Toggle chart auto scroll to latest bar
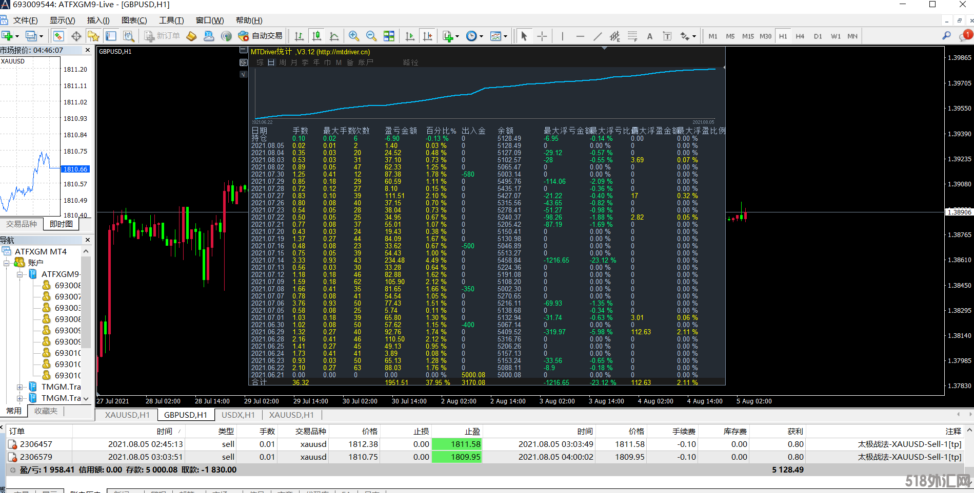Viewport: 974px width, 493px height. [x=410, y=36]
